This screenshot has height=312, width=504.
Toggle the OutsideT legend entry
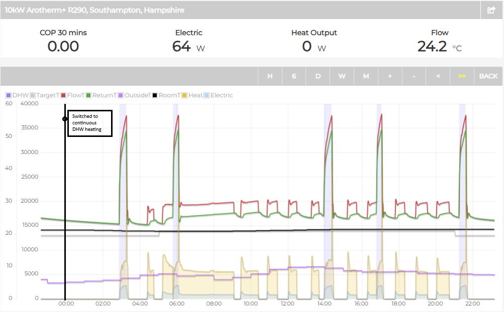coord(134,95)
